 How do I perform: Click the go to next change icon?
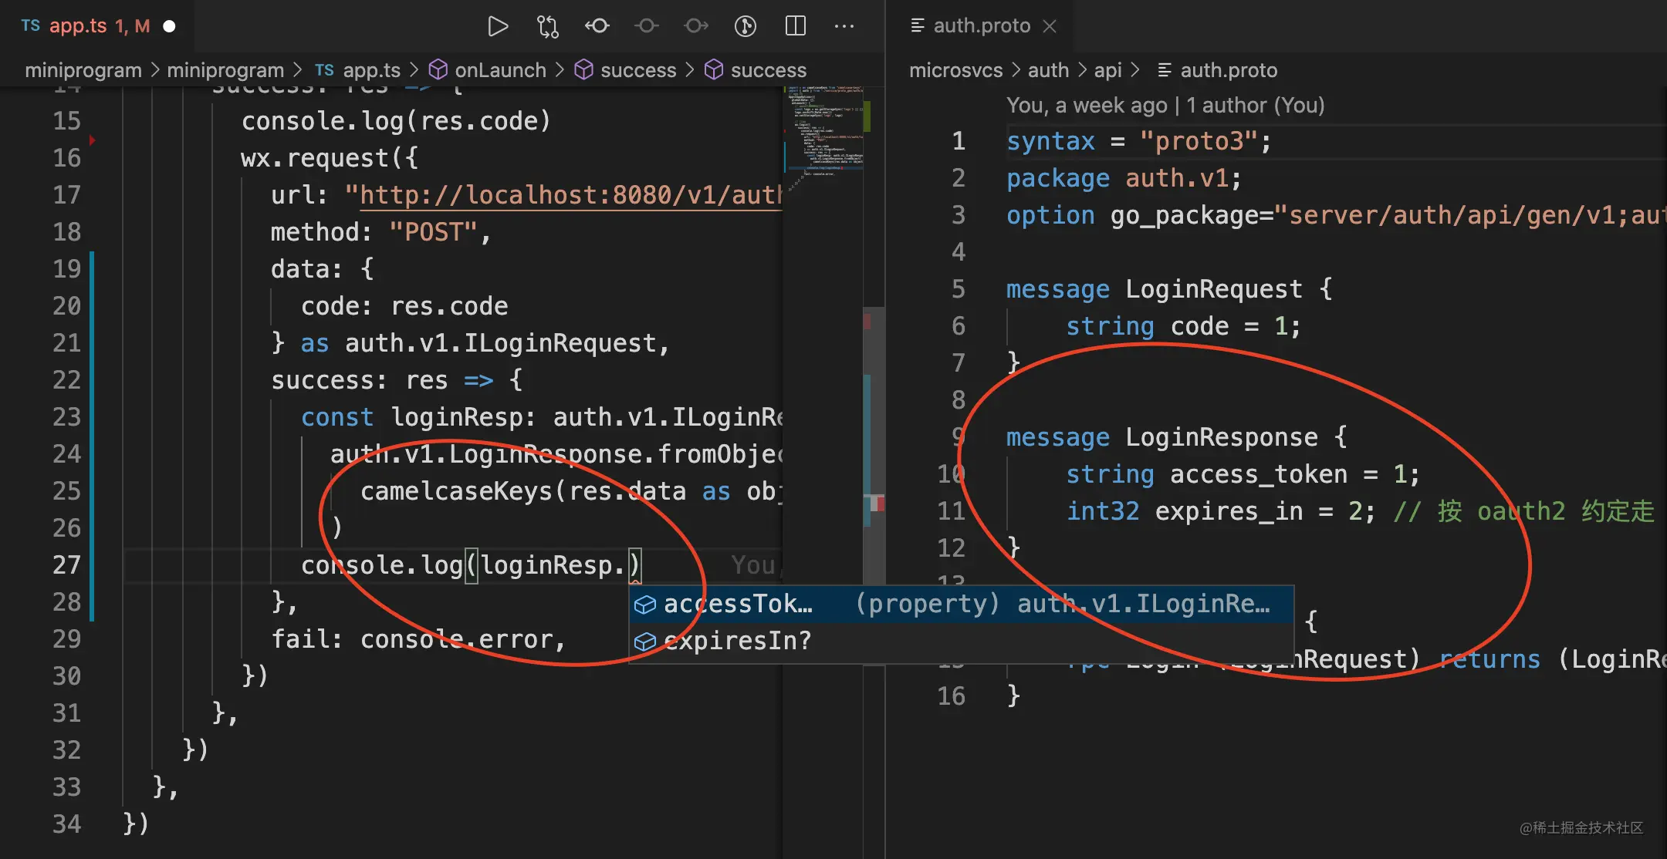(x=695, y=26)
